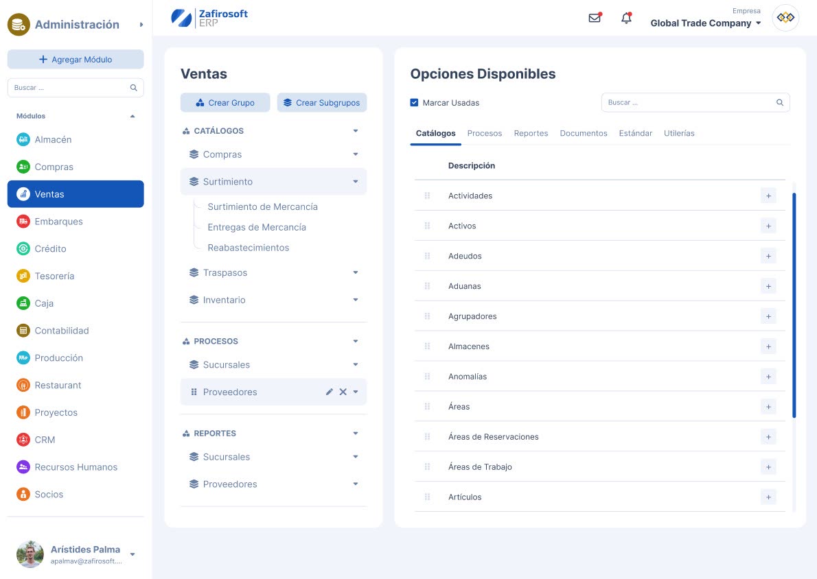Expand the Inventario subgroup
Viewport: 817px width, 579px height.
coord(356,300)
